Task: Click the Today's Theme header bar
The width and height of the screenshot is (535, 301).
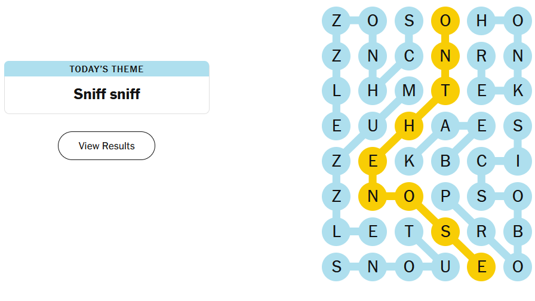Action: click(106, 69)
